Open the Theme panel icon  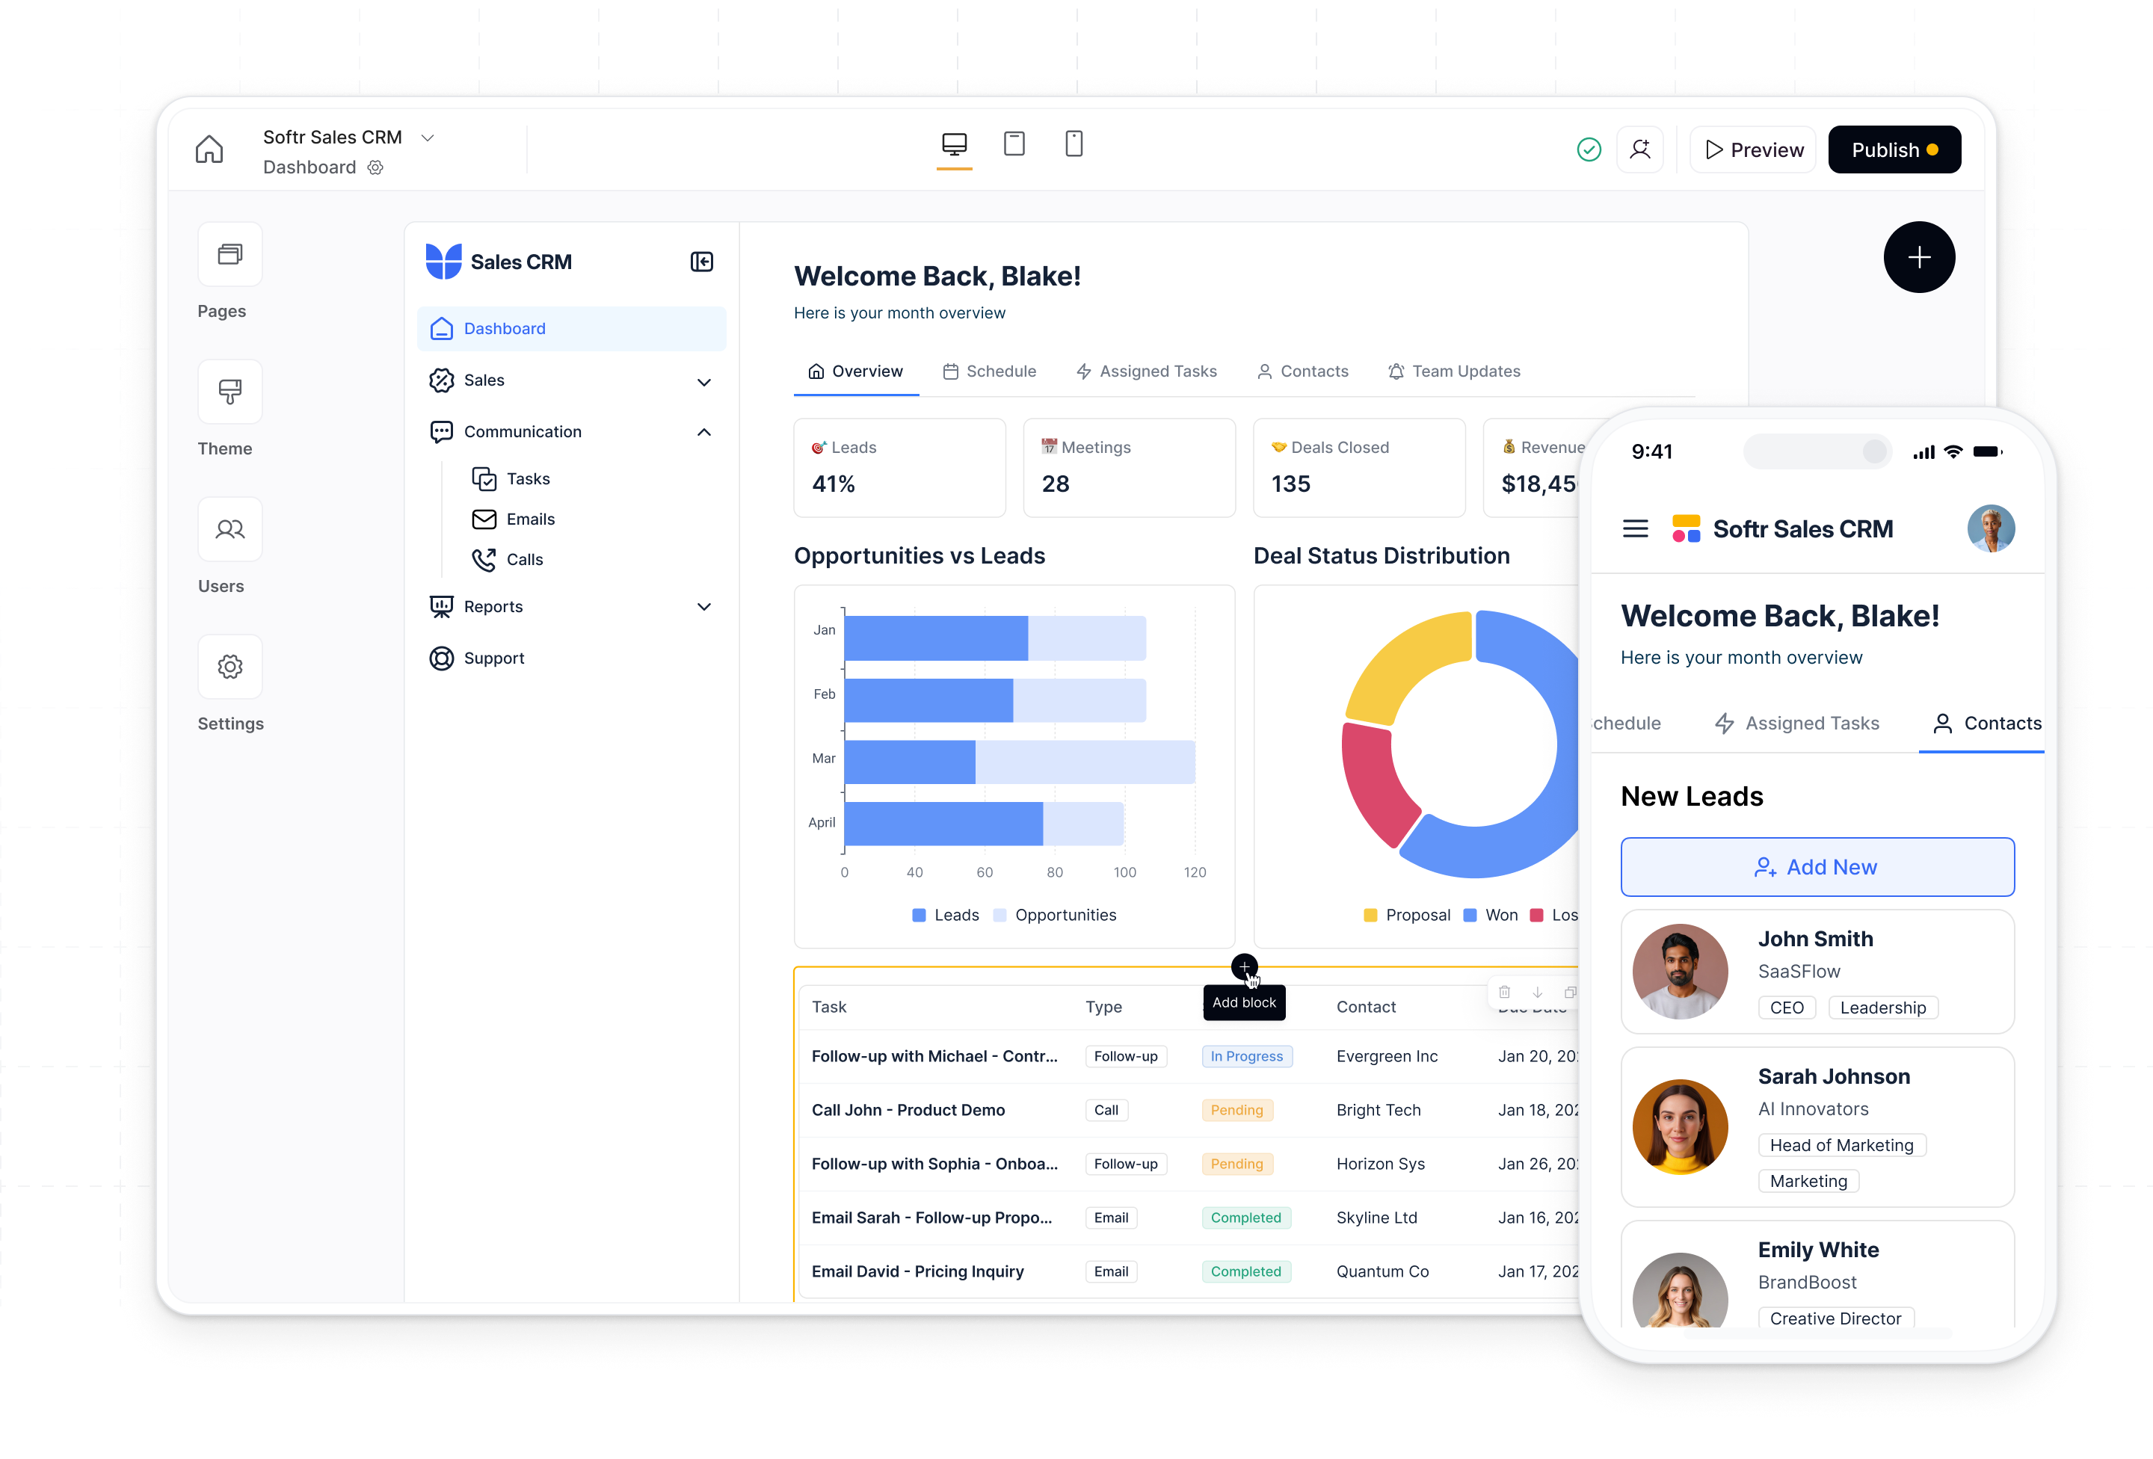pos(230,392)
